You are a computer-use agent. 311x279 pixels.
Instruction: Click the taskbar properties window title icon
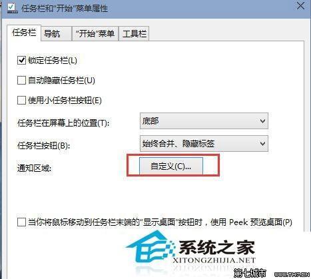coord(12,8)
